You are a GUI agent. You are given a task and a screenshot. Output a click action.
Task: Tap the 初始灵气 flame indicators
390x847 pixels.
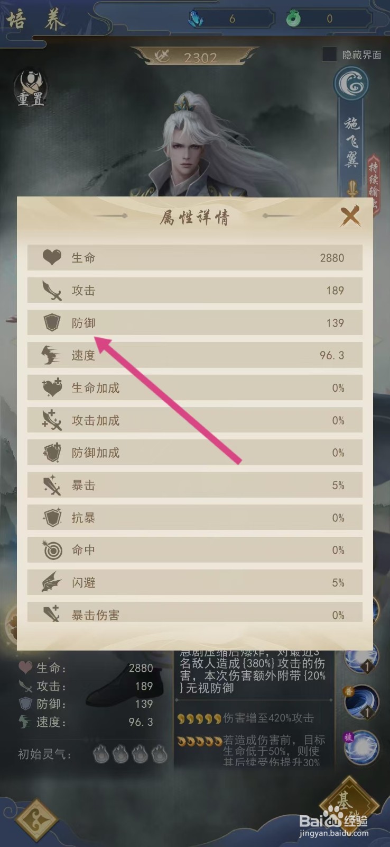pyautogui.click(x=130, y=754)
